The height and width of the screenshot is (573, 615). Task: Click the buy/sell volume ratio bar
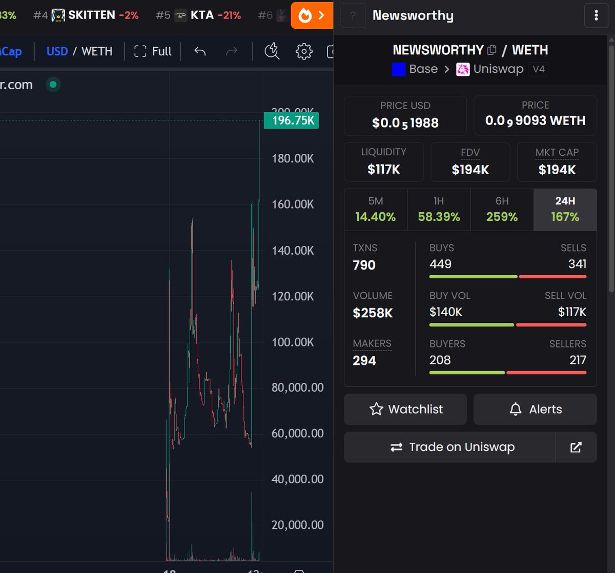(508, 325)
